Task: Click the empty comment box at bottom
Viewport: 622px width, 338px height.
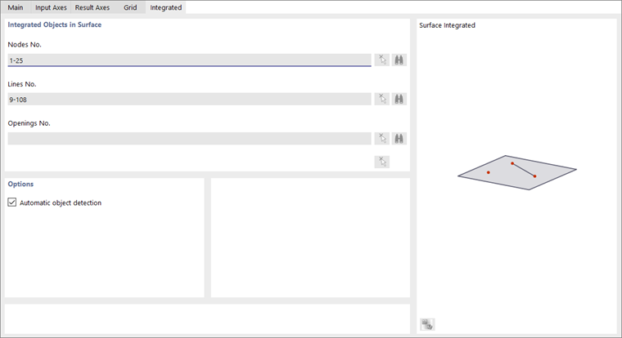Action: (x=206, y=318)
